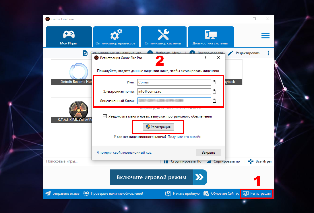This screenshot has height=213, width=314.
Task: Open dialog help question mark
Action: (206, 58)
